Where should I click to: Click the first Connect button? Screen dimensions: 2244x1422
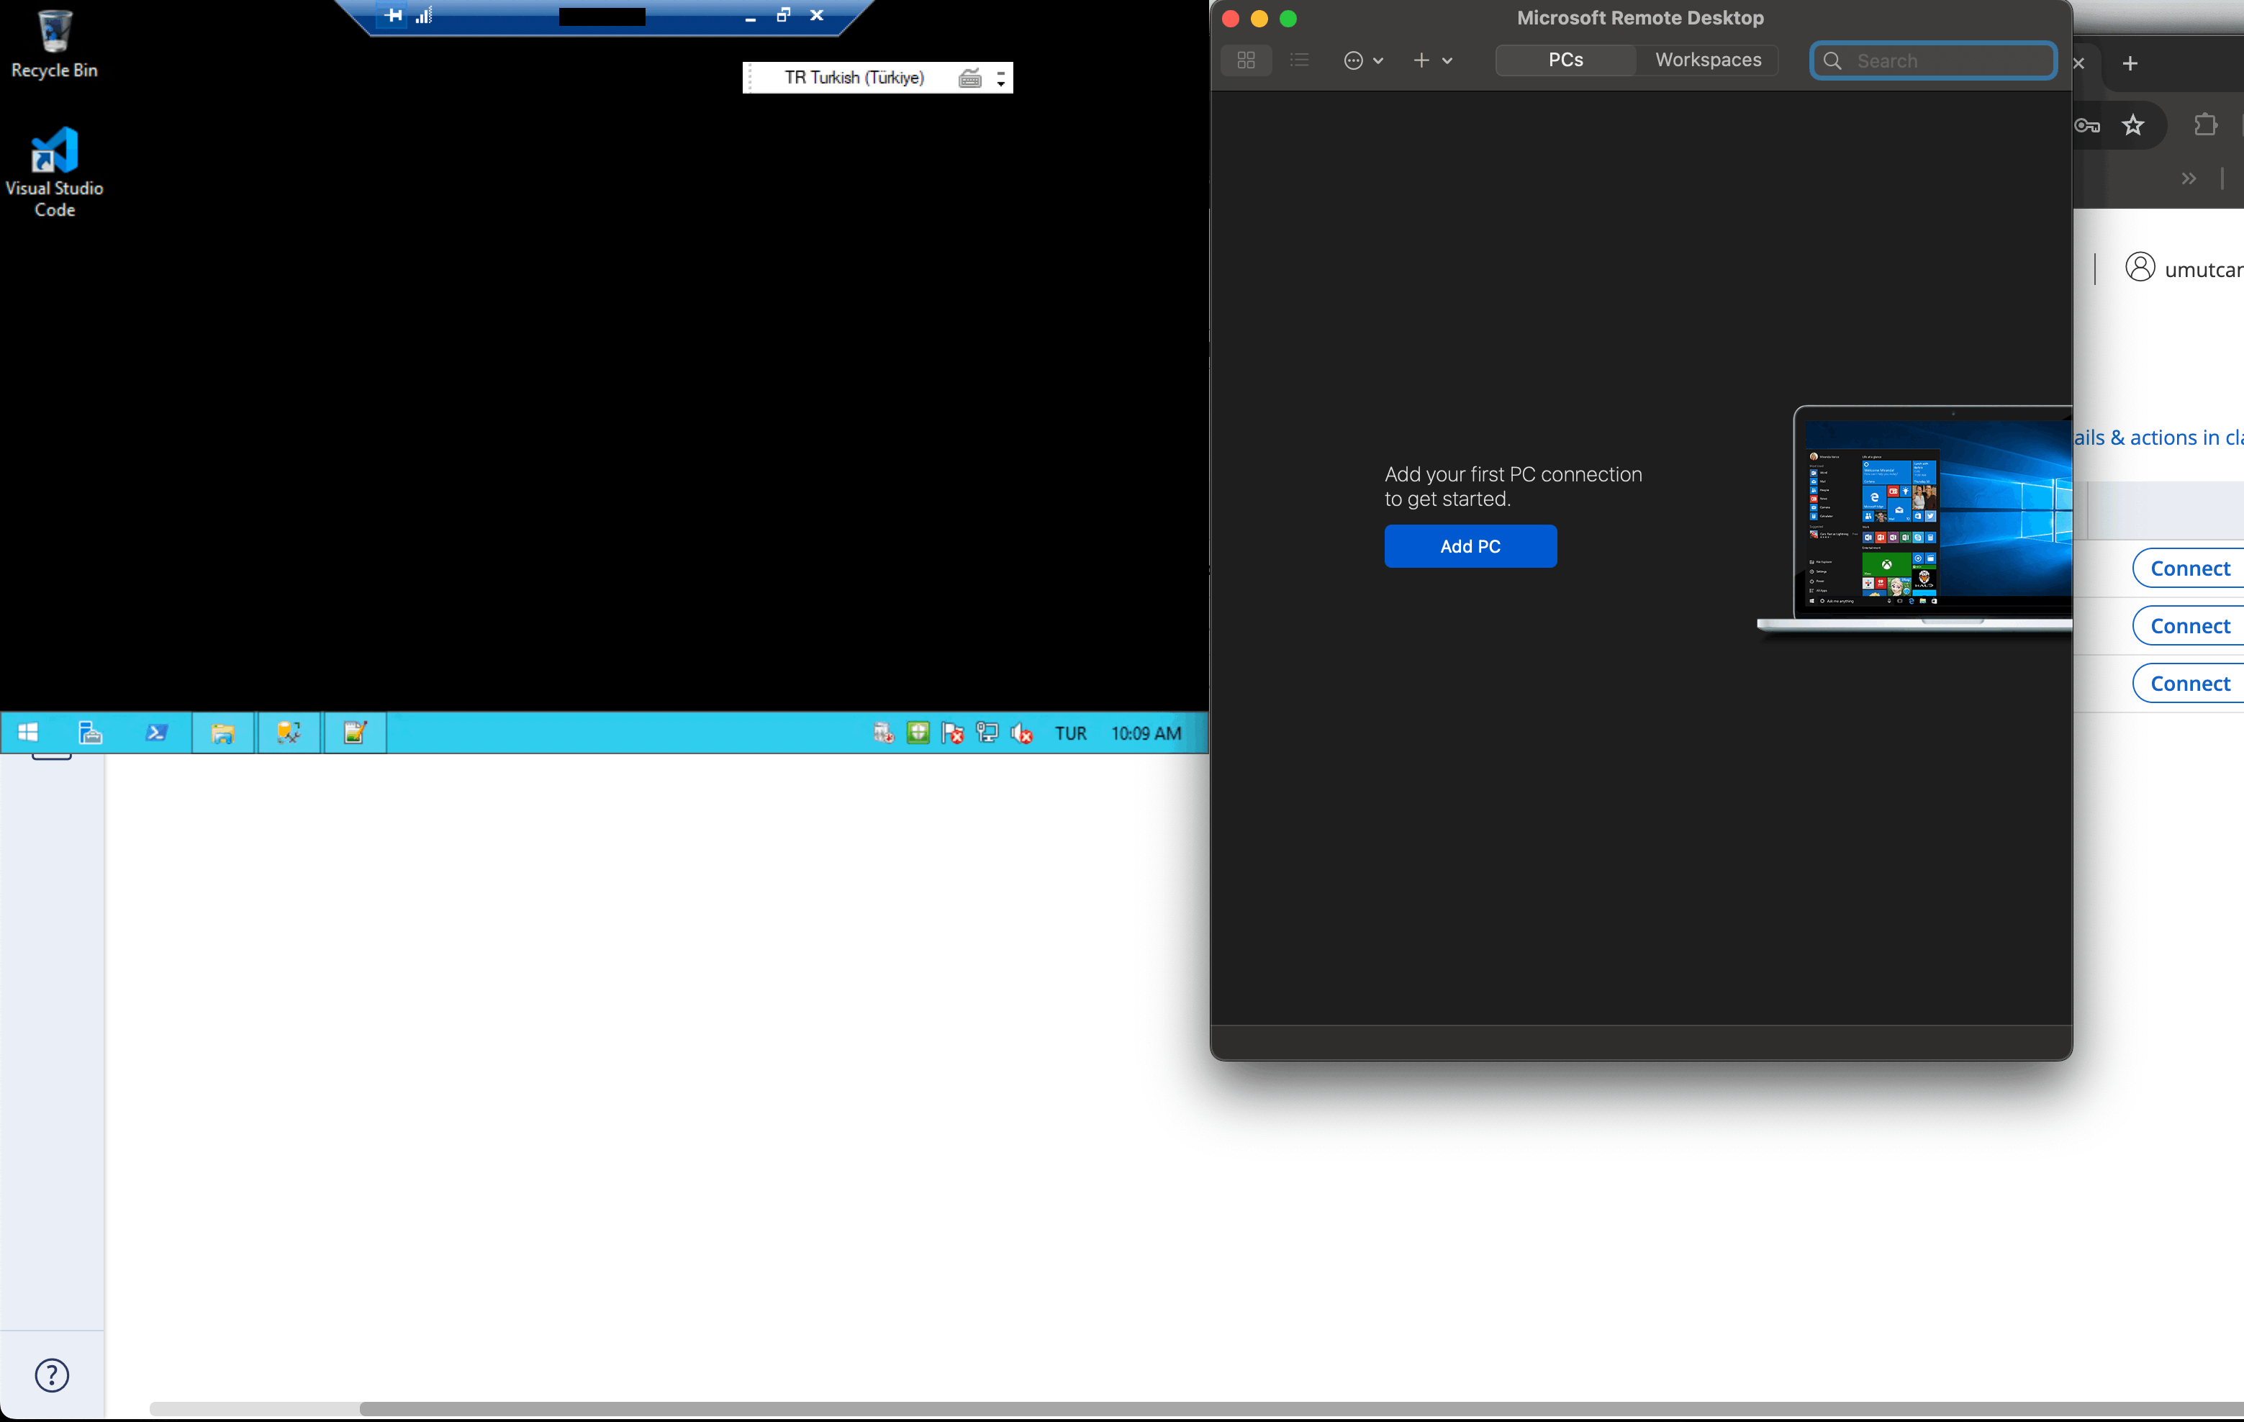(x=2189, y=569)
